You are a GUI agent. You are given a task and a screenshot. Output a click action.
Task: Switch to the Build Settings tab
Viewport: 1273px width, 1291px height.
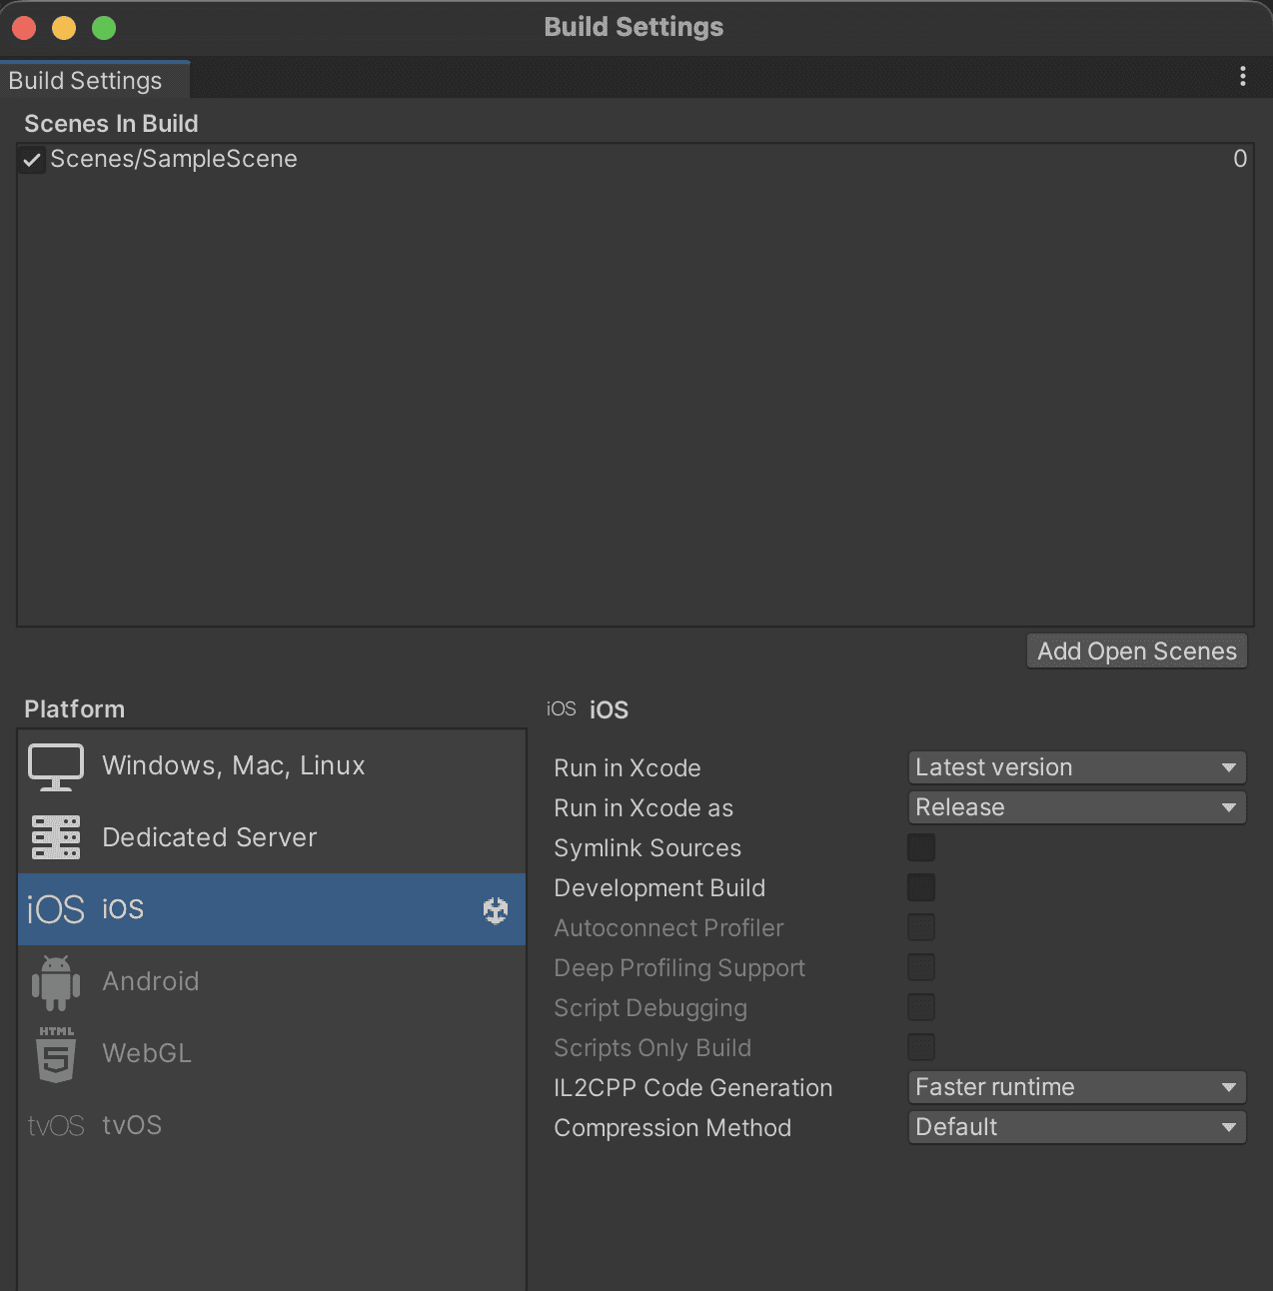[85, 80]
